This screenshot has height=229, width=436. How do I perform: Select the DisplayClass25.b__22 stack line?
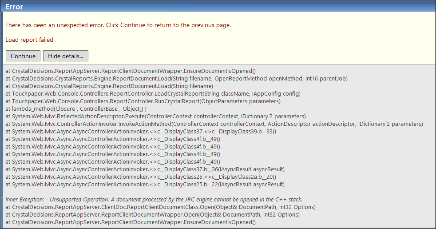[x=145, y=184]
